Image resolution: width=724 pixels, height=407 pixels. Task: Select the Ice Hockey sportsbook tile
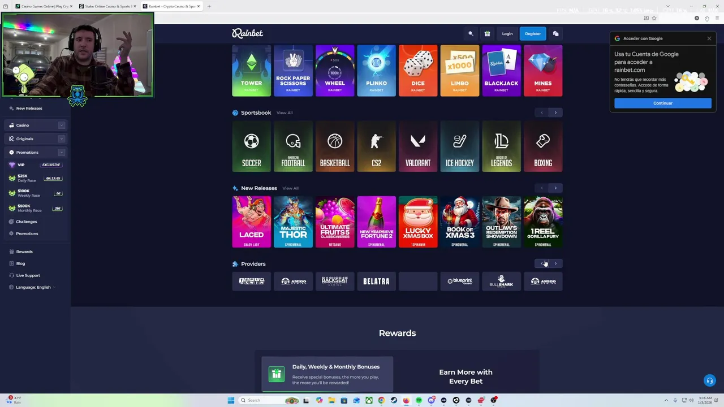click(460, 146)
